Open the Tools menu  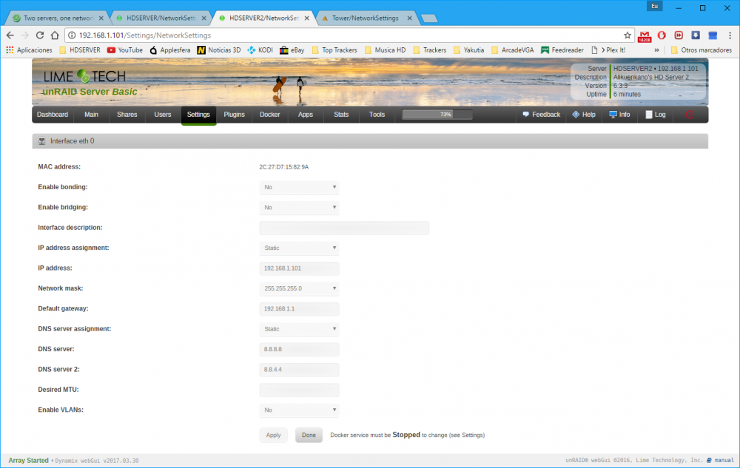[x=377, y=115]
